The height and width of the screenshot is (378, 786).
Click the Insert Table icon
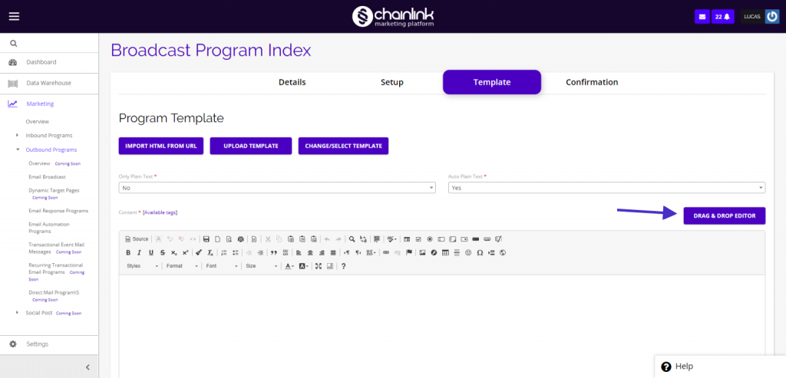445,252
